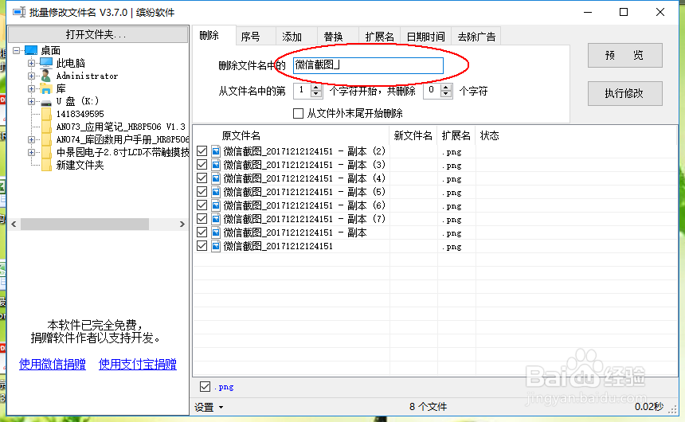Uncheck the file 副本 (7) checkbox
685x422 pixels.
coord(202,219)
